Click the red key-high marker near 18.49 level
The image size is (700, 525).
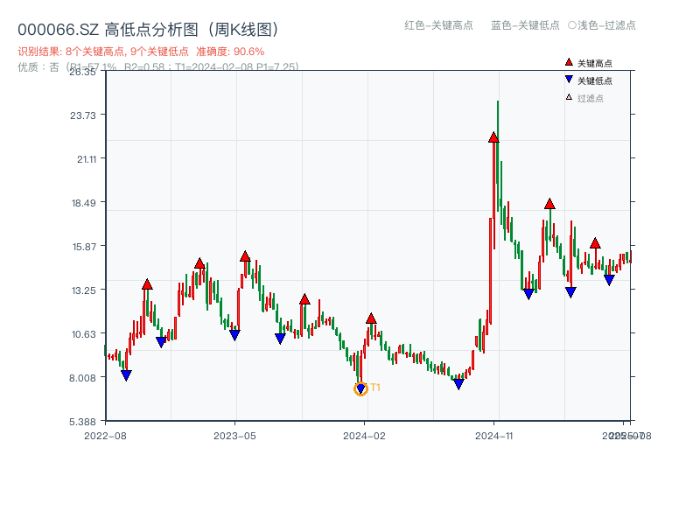(549, 202)
